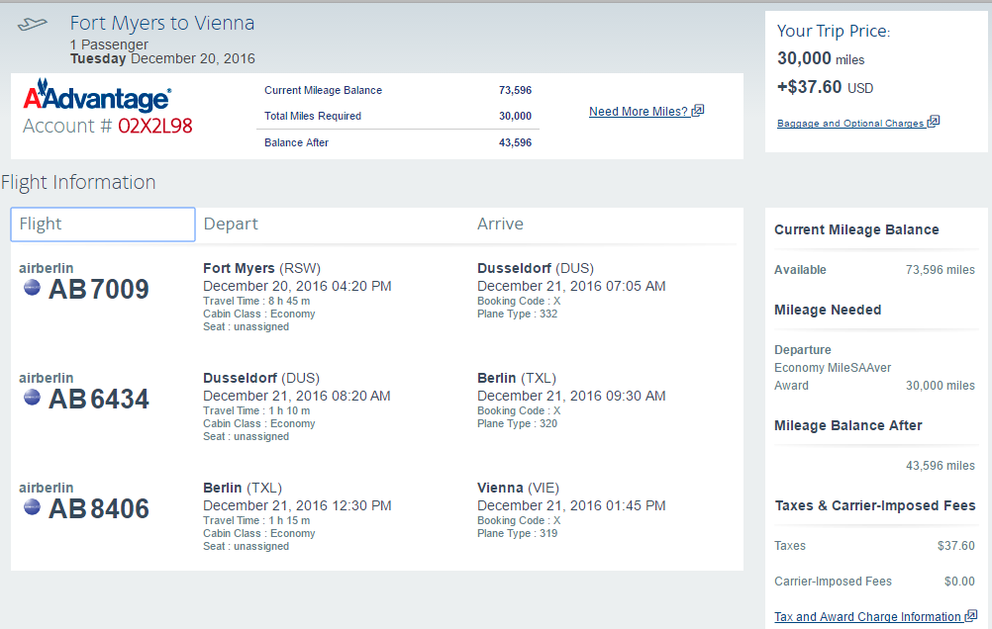This screenshot has height=629, width=992.
Task: Click oneworld icon next to AB7009
Action: click(32, 288)
